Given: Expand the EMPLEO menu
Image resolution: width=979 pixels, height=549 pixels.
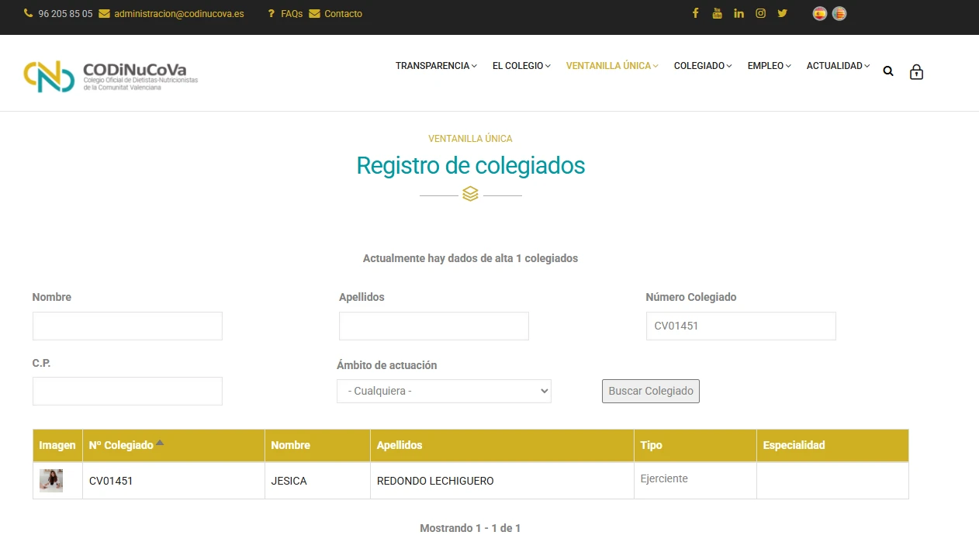Looking at the screenshot, I should click(x=770, y=66).
